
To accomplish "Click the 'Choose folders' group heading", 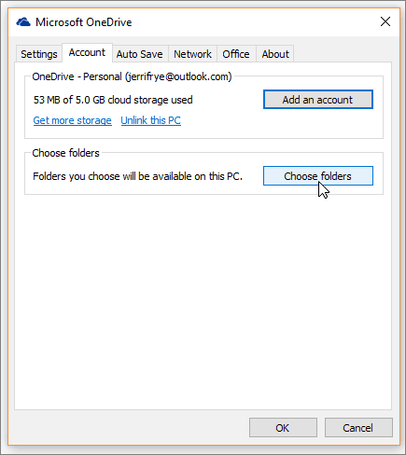I will coord(65,153).
